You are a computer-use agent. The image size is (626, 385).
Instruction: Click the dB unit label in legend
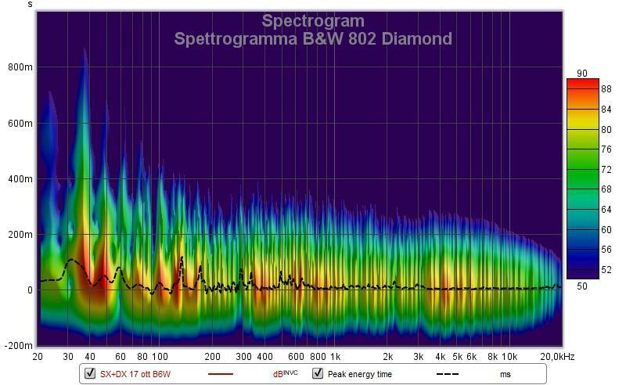tap(286, 374)
